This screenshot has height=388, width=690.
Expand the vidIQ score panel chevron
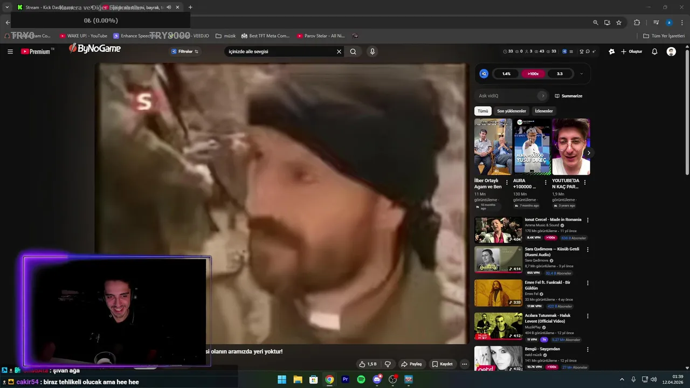[x=581, y=74]
